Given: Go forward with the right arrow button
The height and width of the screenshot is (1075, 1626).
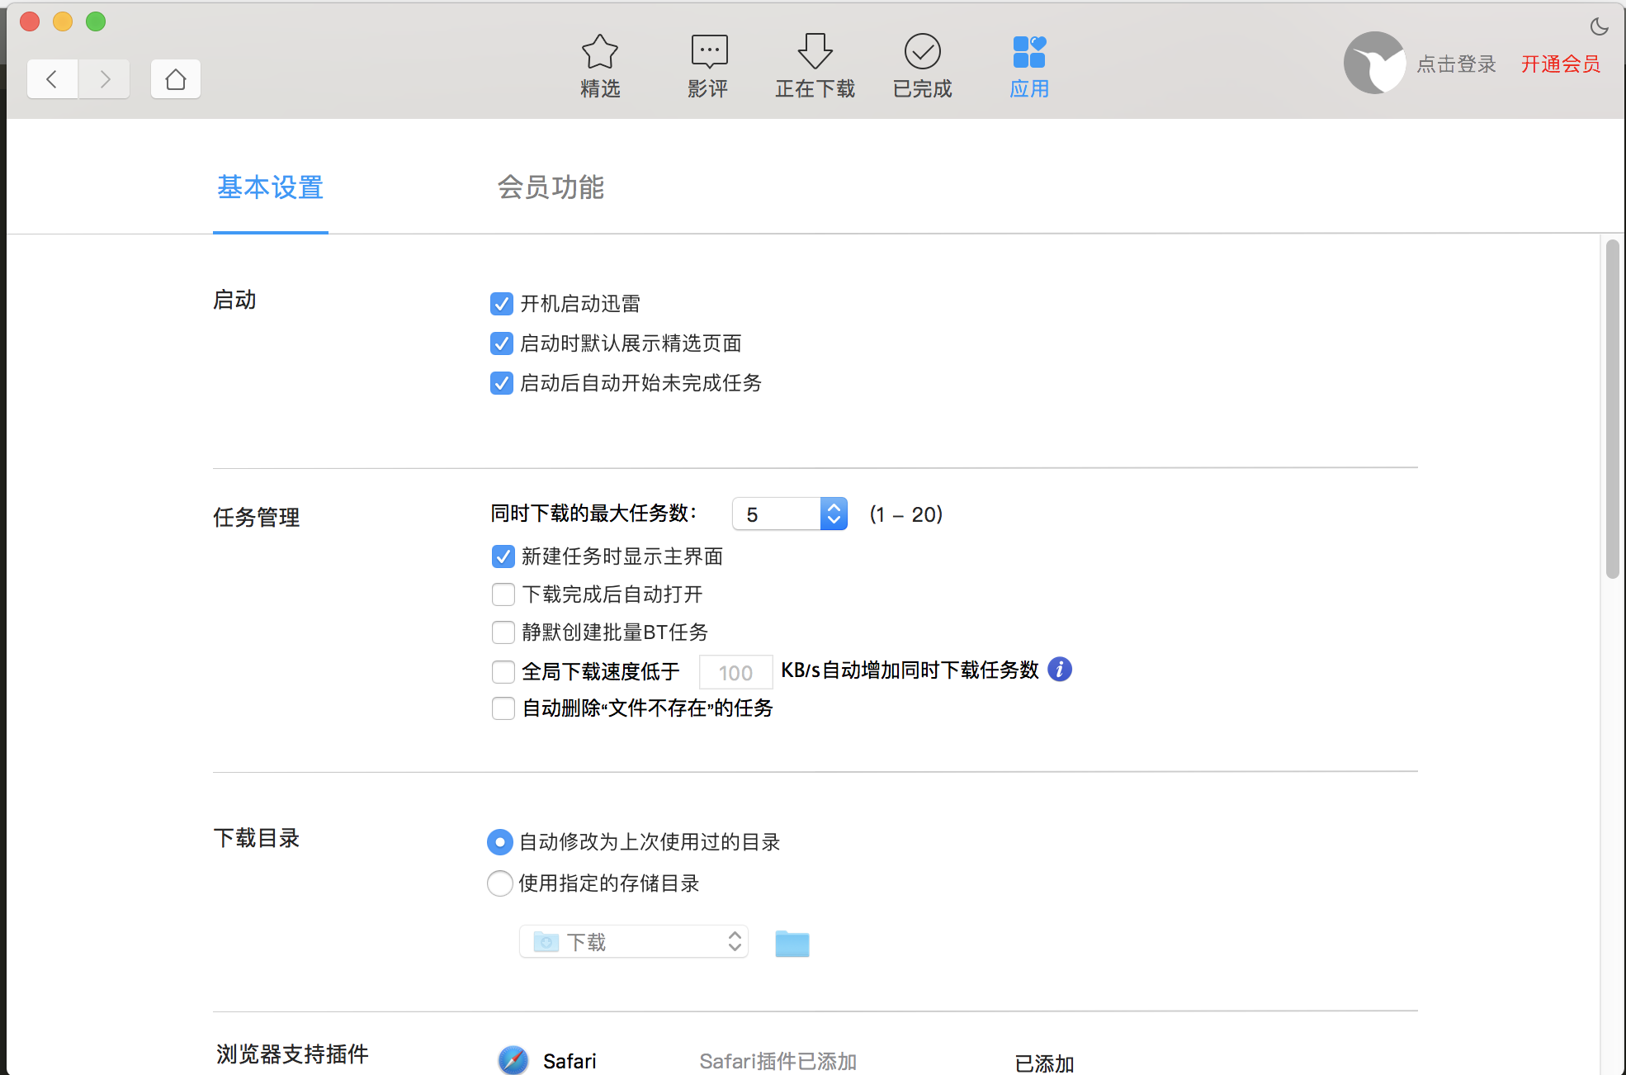Looking at the screenshot, I should [104, 79].
